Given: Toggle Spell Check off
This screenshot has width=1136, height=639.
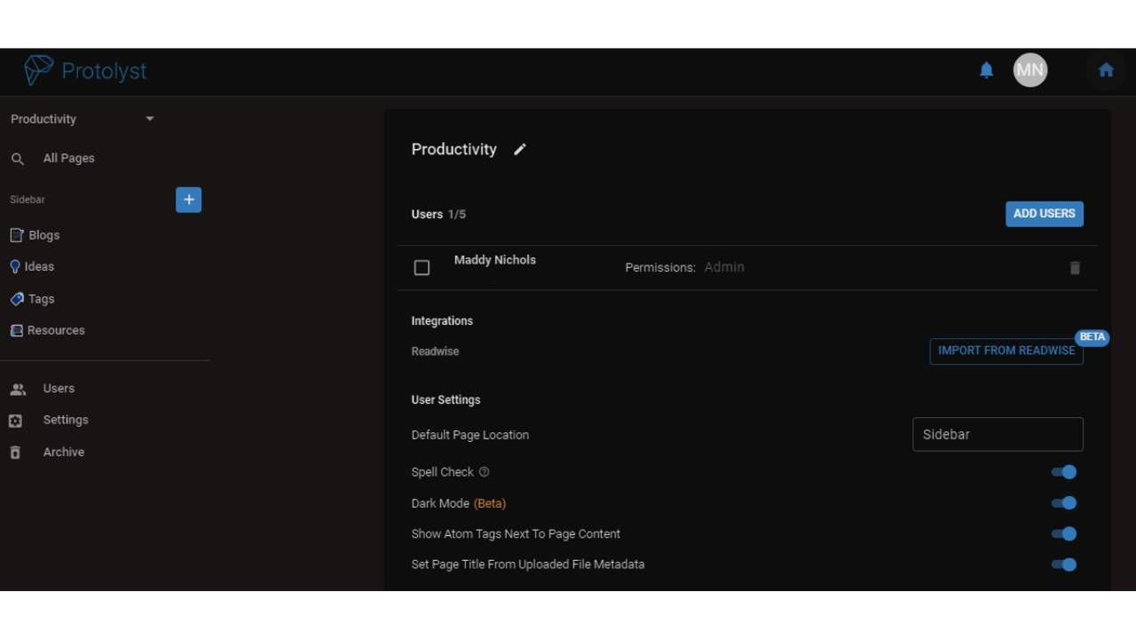Looking at the screenshot, I should coord(1063,471).
